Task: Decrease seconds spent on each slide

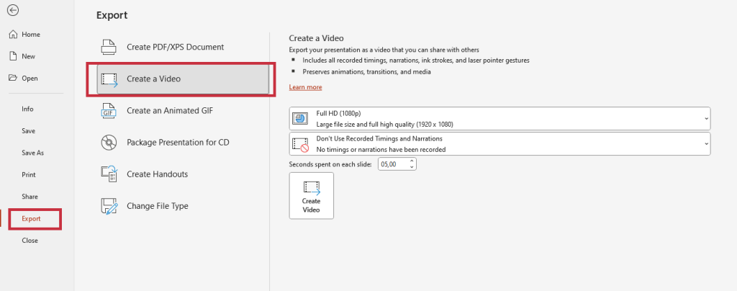Action: (x=412, y=167)
